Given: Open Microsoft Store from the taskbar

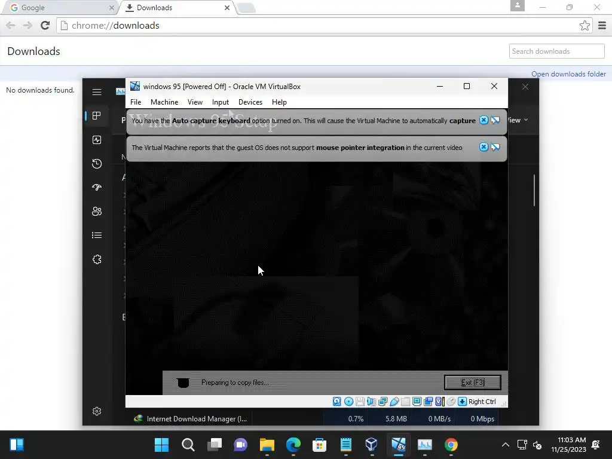Looking at the screenshot, I should pyautogui.click(x=319, y=445).
